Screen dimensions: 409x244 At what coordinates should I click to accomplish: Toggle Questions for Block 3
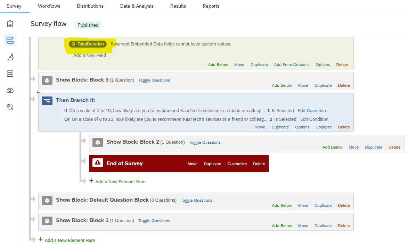coord(154,80)
